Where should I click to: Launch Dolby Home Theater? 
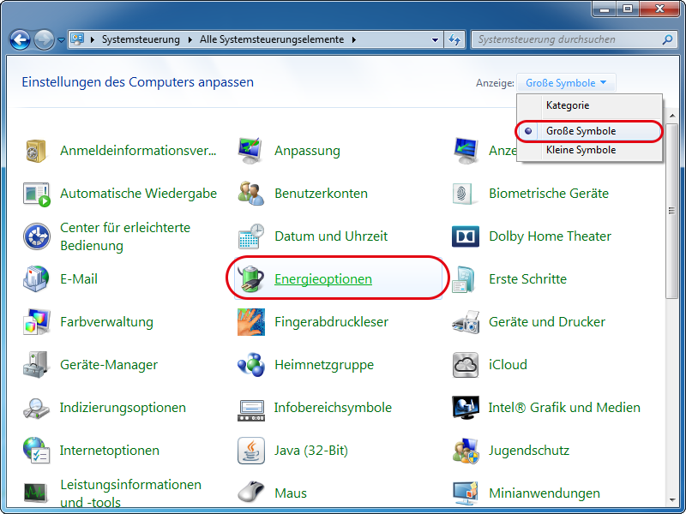(x=550, y=236)
